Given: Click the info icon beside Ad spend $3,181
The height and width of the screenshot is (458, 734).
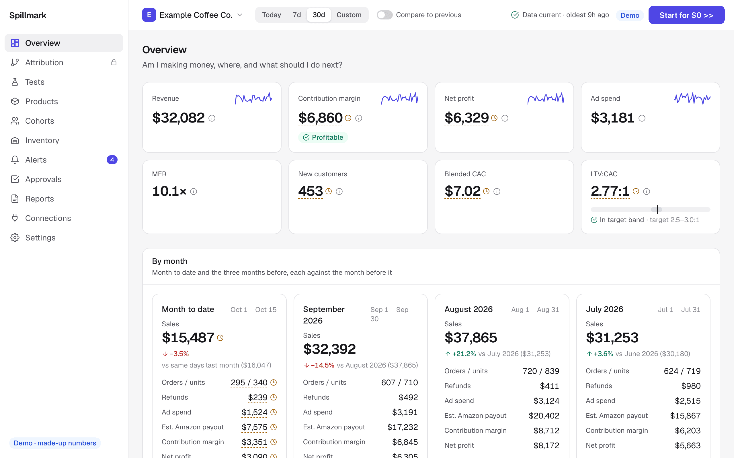Looking at the screenshot, I should [642, 118].
